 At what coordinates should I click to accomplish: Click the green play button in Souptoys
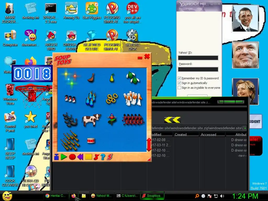pos(64,157)
